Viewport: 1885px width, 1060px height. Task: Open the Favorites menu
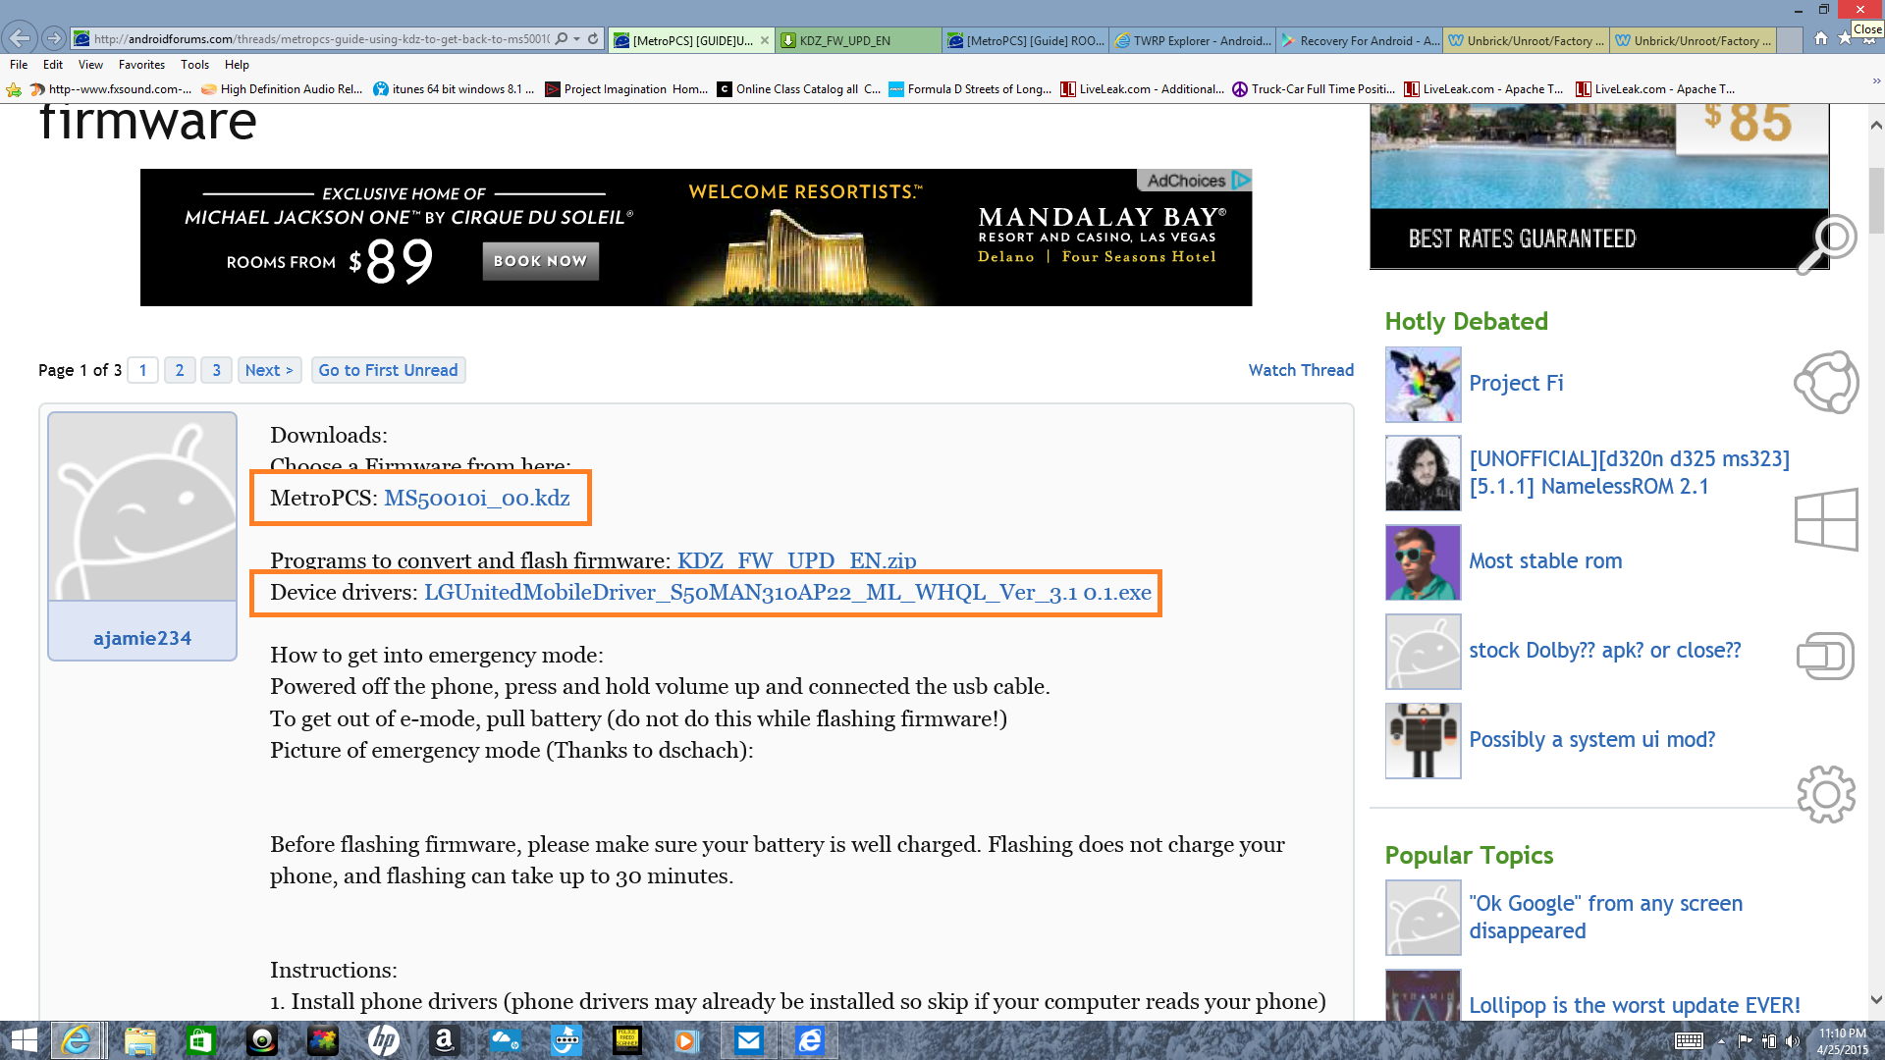point(141,65)
